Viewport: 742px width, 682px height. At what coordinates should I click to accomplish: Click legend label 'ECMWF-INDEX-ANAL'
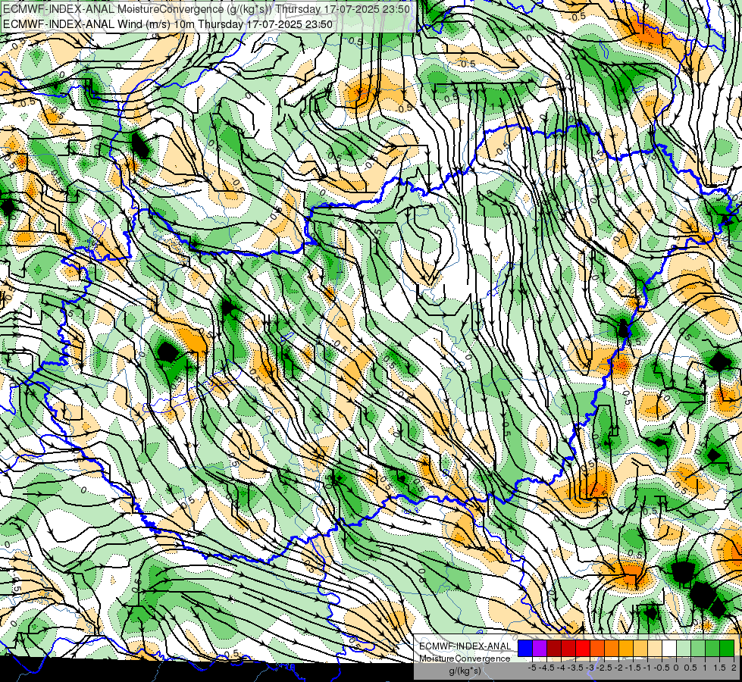[465, 646]
